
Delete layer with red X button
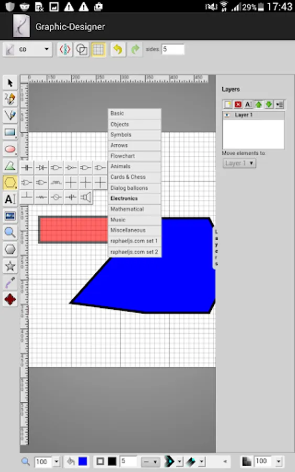(x=238, y=104)
